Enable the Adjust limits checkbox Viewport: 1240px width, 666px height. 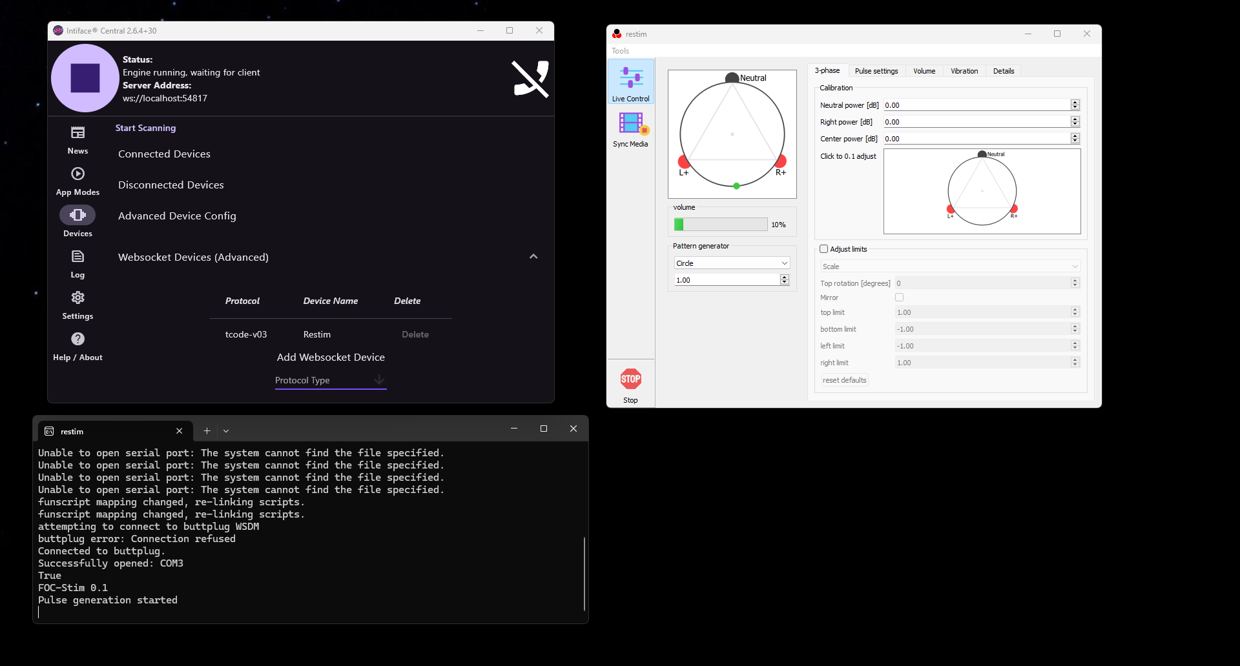[x=823, y=249]
